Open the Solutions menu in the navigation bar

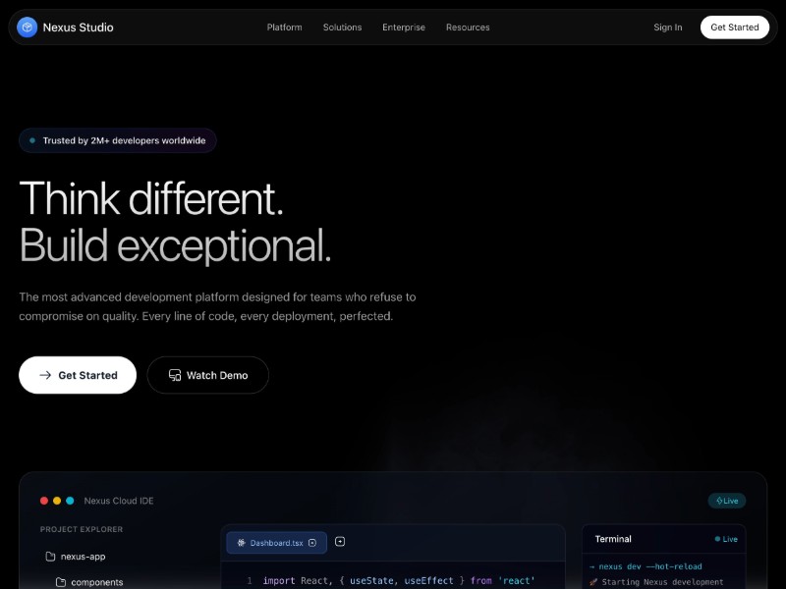342,27
